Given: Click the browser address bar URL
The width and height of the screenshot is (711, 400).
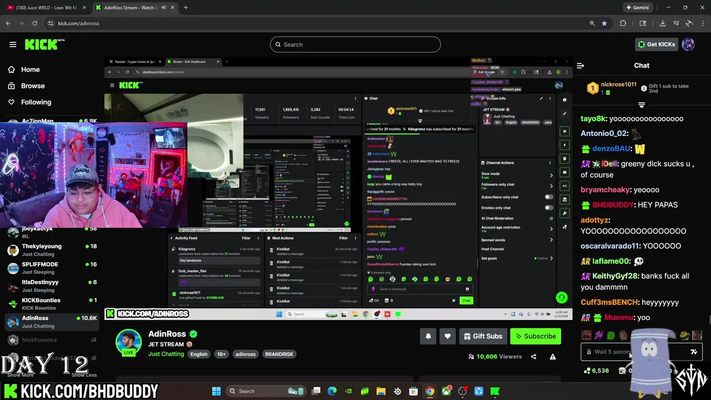Looking at the screenshot, I should [78, 23].
